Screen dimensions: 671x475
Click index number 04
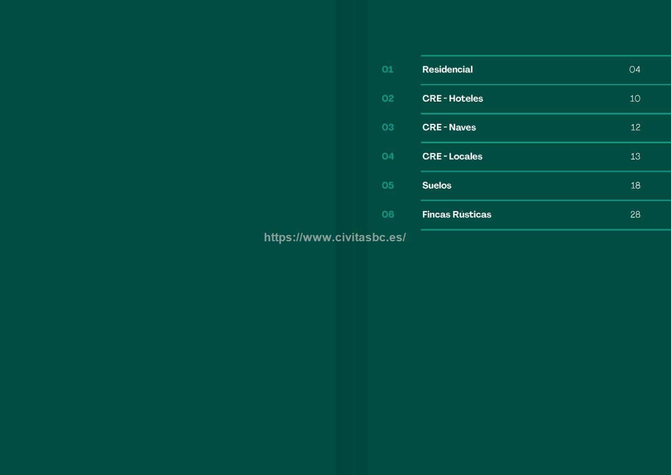pyautogui.click(x=388, y=157)
